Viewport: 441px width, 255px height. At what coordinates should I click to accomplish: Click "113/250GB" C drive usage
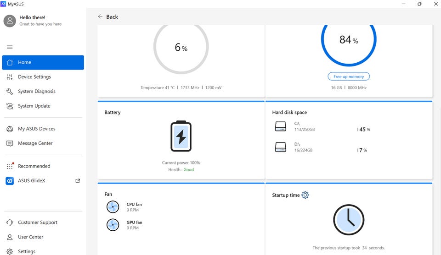[x=305, y=130]
